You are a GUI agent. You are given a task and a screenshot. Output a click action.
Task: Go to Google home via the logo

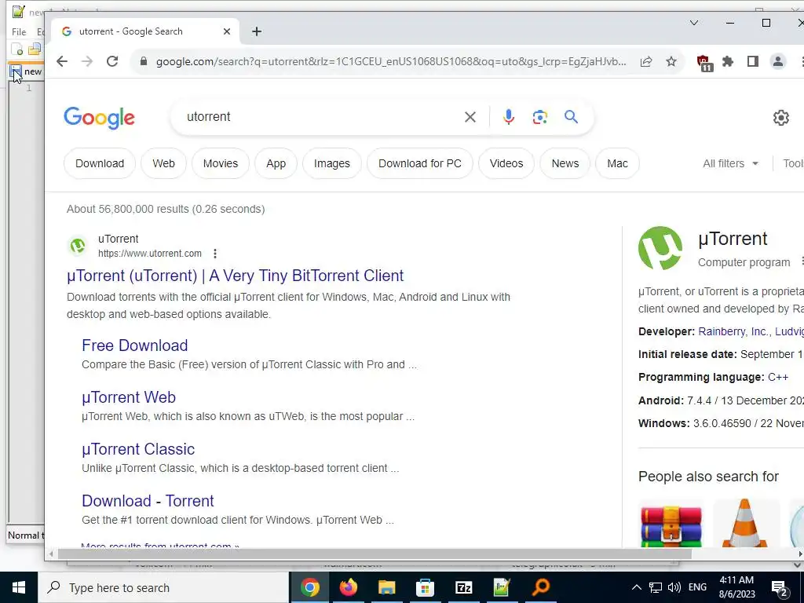100,118
